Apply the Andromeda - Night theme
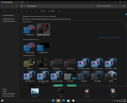The height and width of the screenshot is (103, 127). point(57,76)
